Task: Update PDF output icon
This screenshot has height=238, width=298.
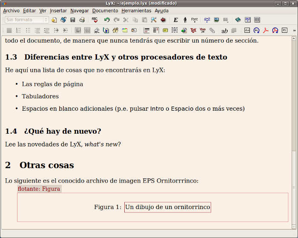Action: tap(275, 30)
